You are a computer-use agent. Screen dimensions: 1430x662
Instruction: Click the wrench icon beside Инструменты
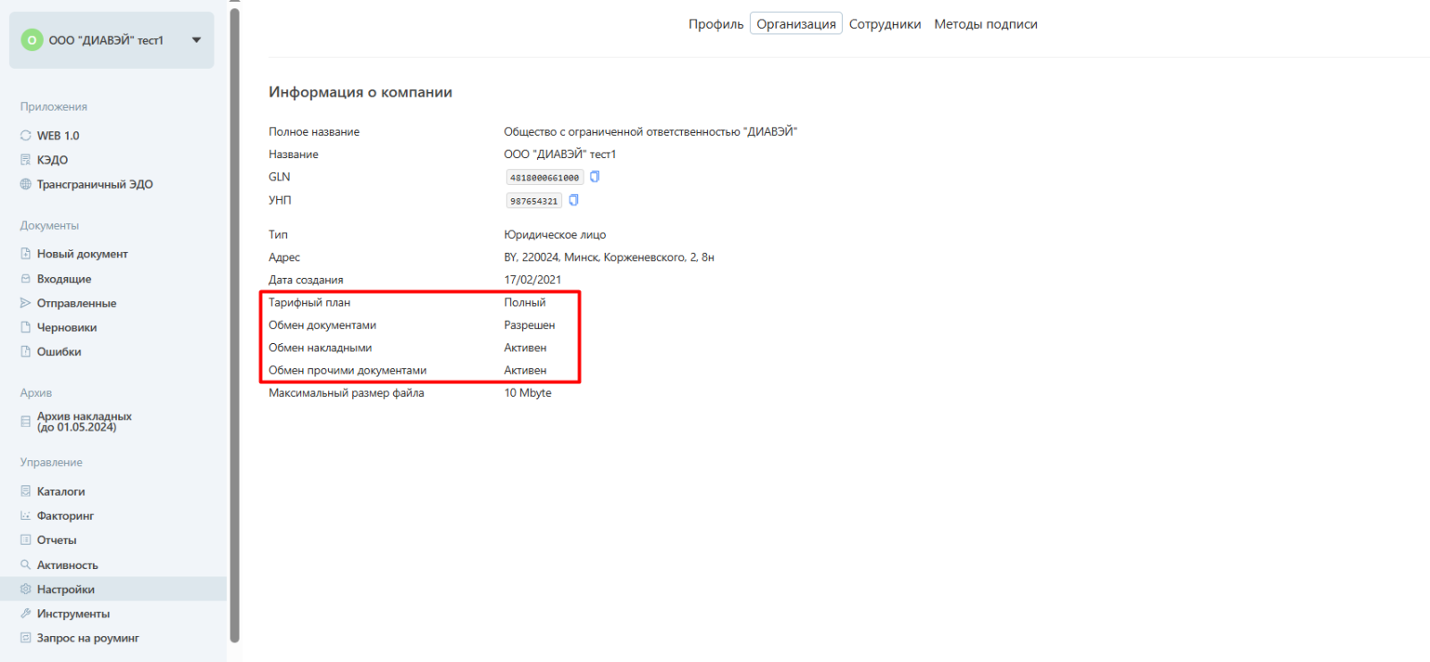click(26, 614)
